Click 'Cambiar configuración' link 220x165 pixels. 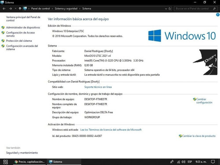(204, 101)
